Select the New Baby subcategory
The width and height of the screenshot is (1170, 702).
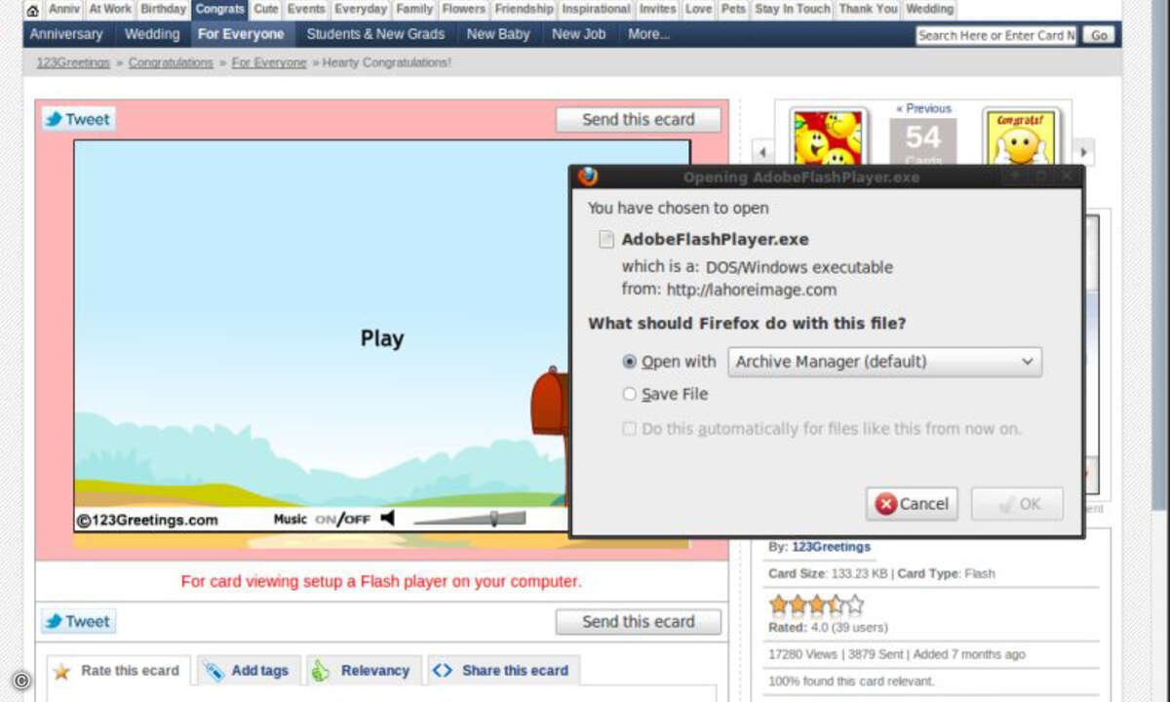[x=498, y=34]
